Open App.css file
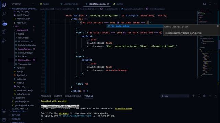This screenshot has height=123, width=220. 21,68
